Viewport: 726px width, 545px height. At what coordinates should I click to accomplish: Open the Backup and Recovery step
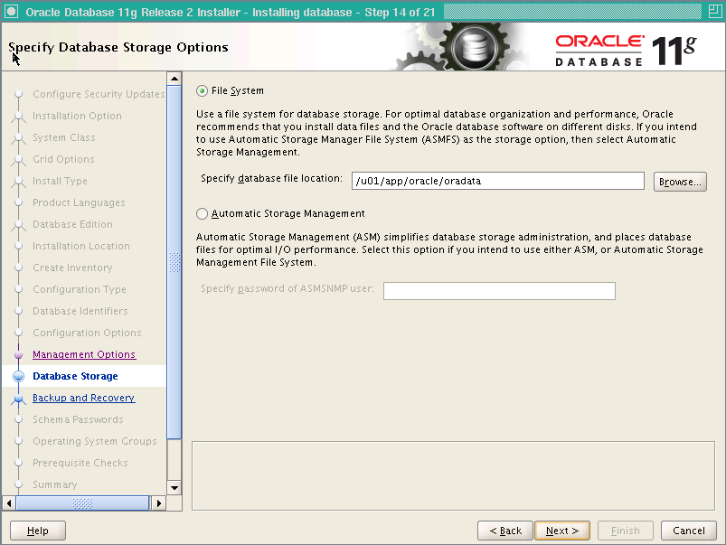[83, 398]
